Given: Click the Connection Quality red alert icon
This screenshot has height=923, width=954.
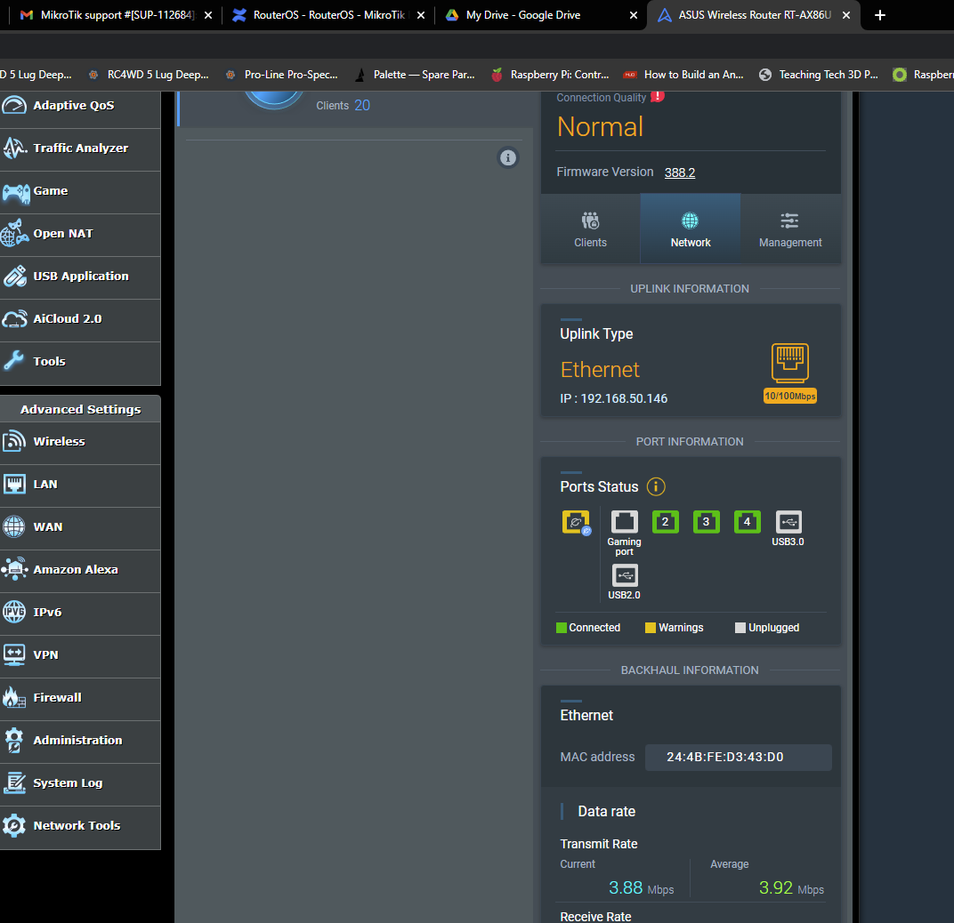Looking at the screenshot, I should click(658, 97).
